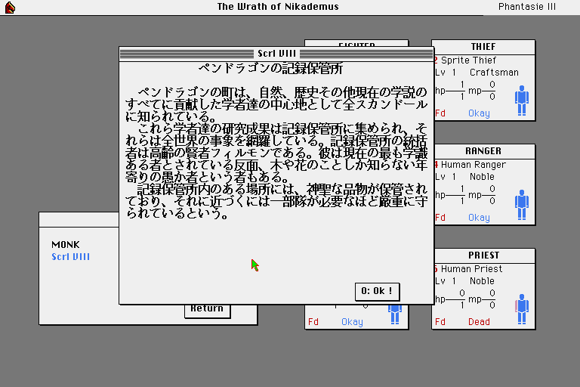Confirm the scroll with the Ok button
Image resolution: width=580 pixels, height=387 pixels.
[377, 292]
